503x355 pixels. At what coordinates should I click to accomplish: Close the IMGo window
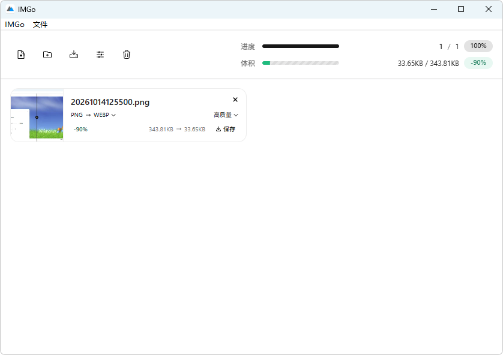pyautogui.click(x=489, y=9)
